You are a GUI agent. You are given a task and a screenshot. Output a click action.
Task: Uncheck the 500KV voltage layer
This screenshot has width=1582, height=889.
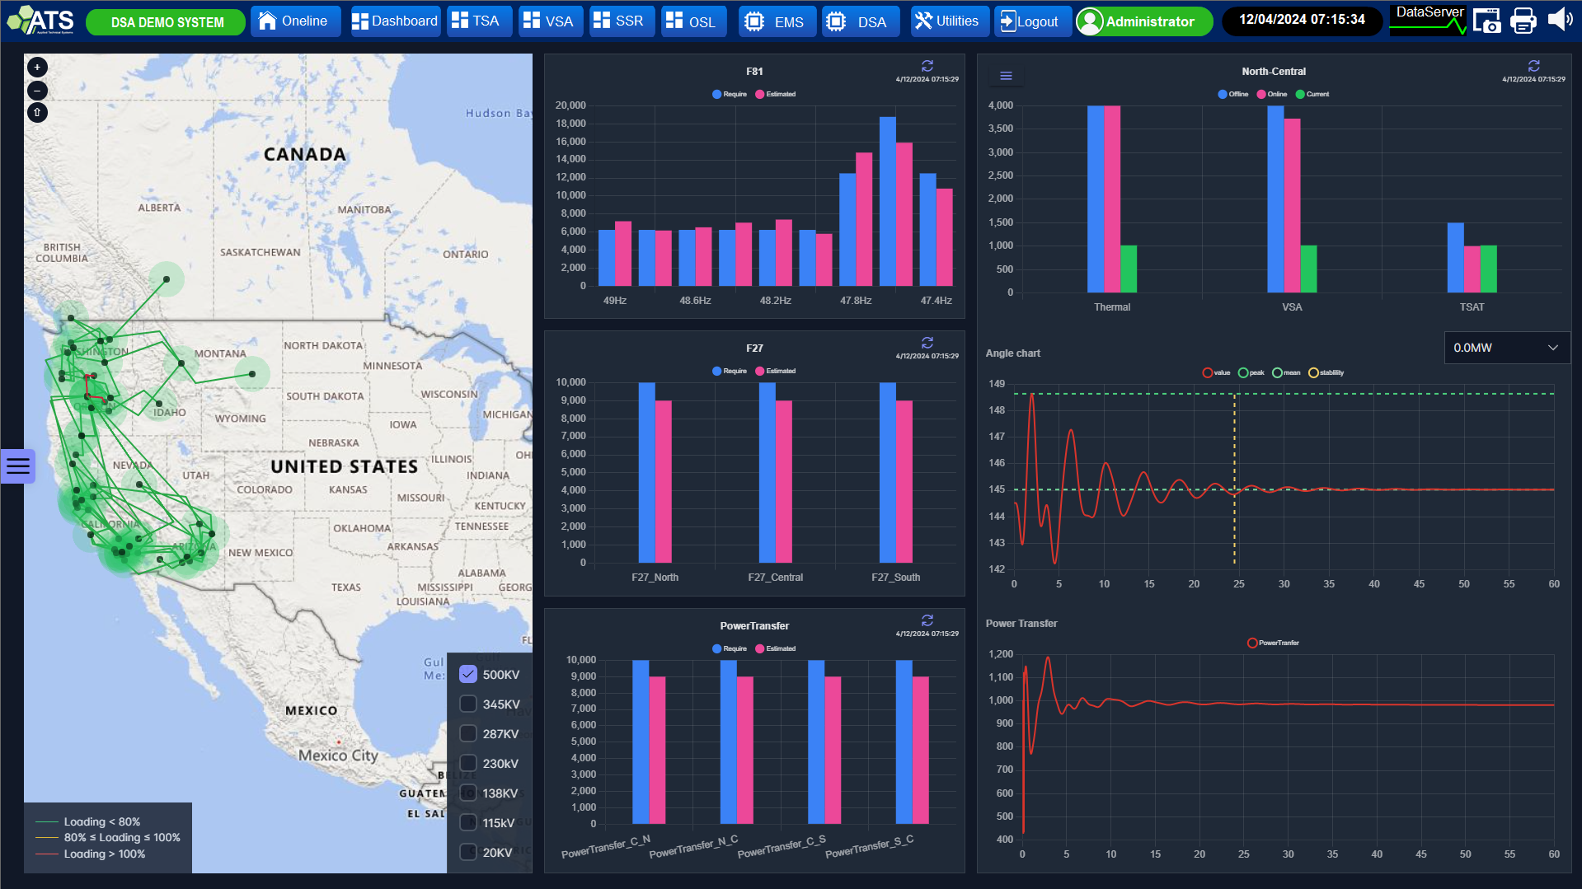(x=468, y=674)
